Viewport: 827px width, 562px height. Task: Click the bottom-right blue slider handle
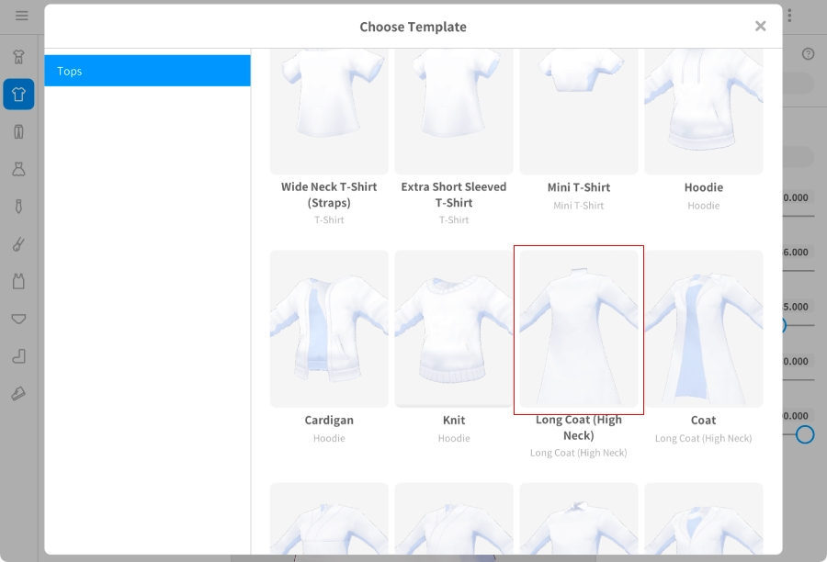[805, 434]
